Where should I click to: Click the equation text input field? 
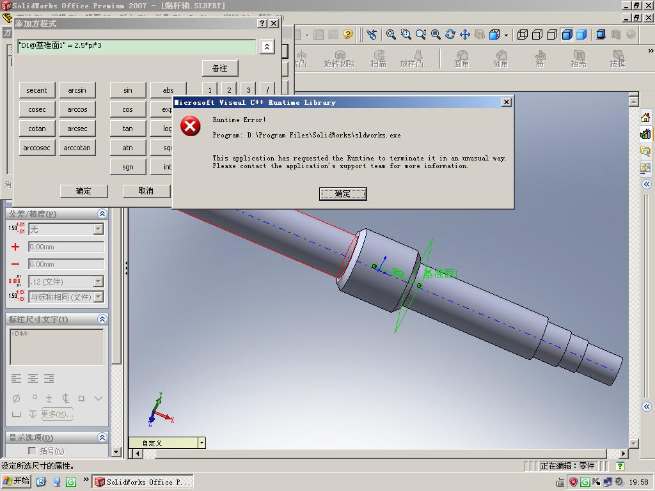pyautogui.click(x=137, y=46)
